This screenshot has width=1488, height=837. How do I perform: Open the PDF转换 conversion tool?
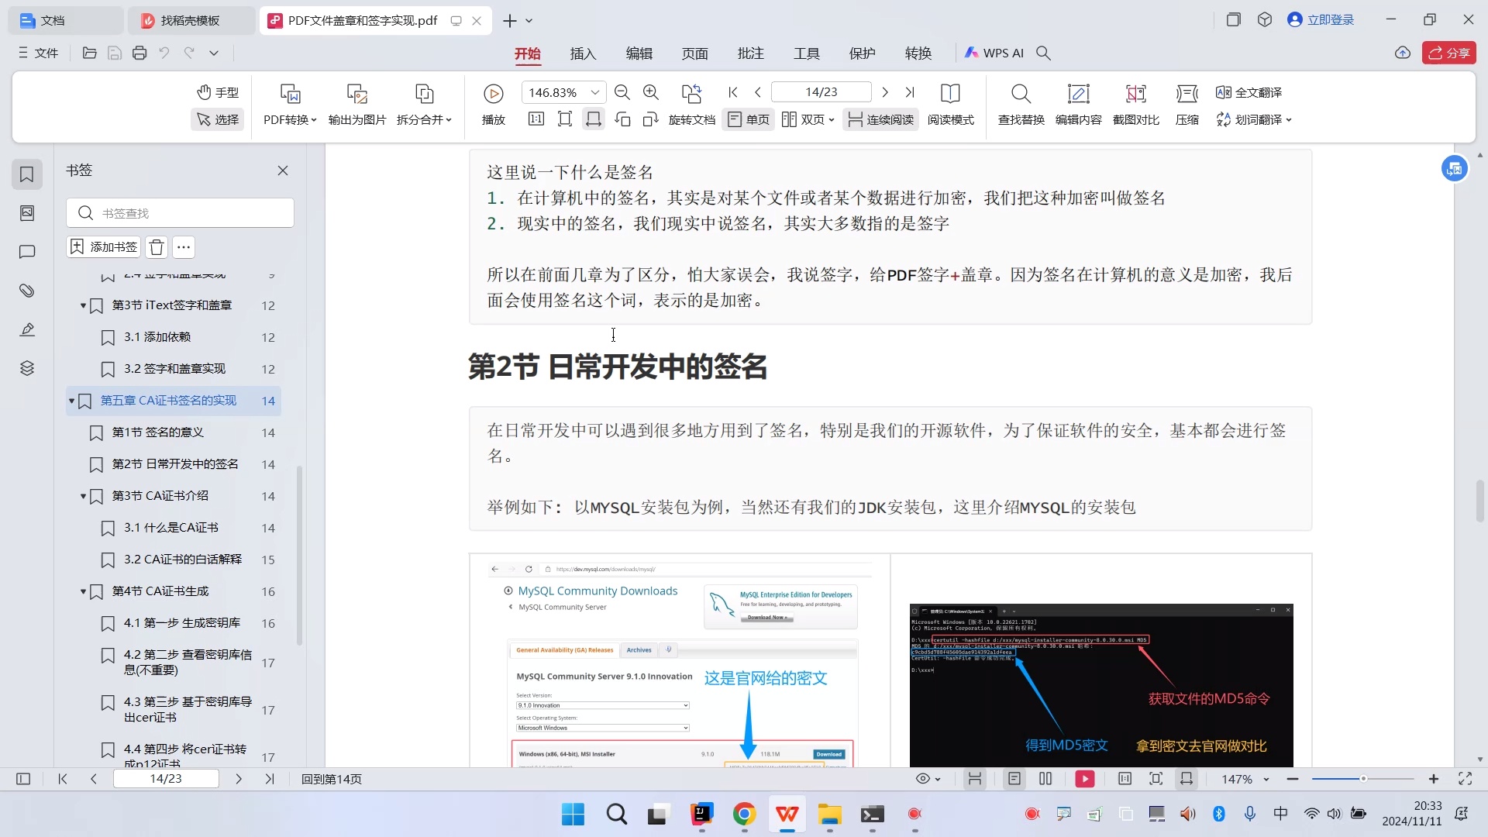click(x=290, y=105)
